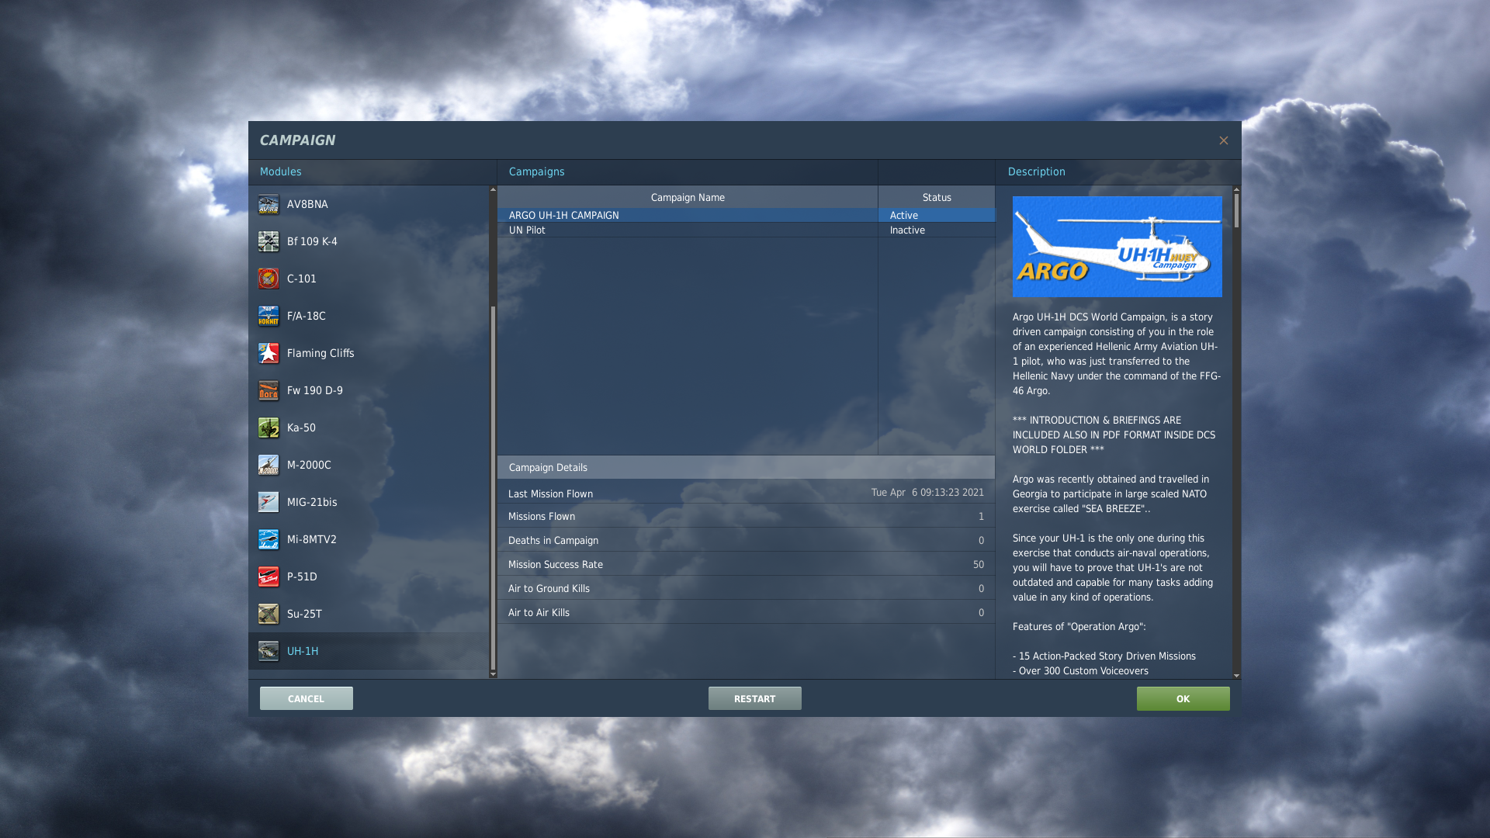Click the Air to Ground Kills row

[x=746, y=588]
